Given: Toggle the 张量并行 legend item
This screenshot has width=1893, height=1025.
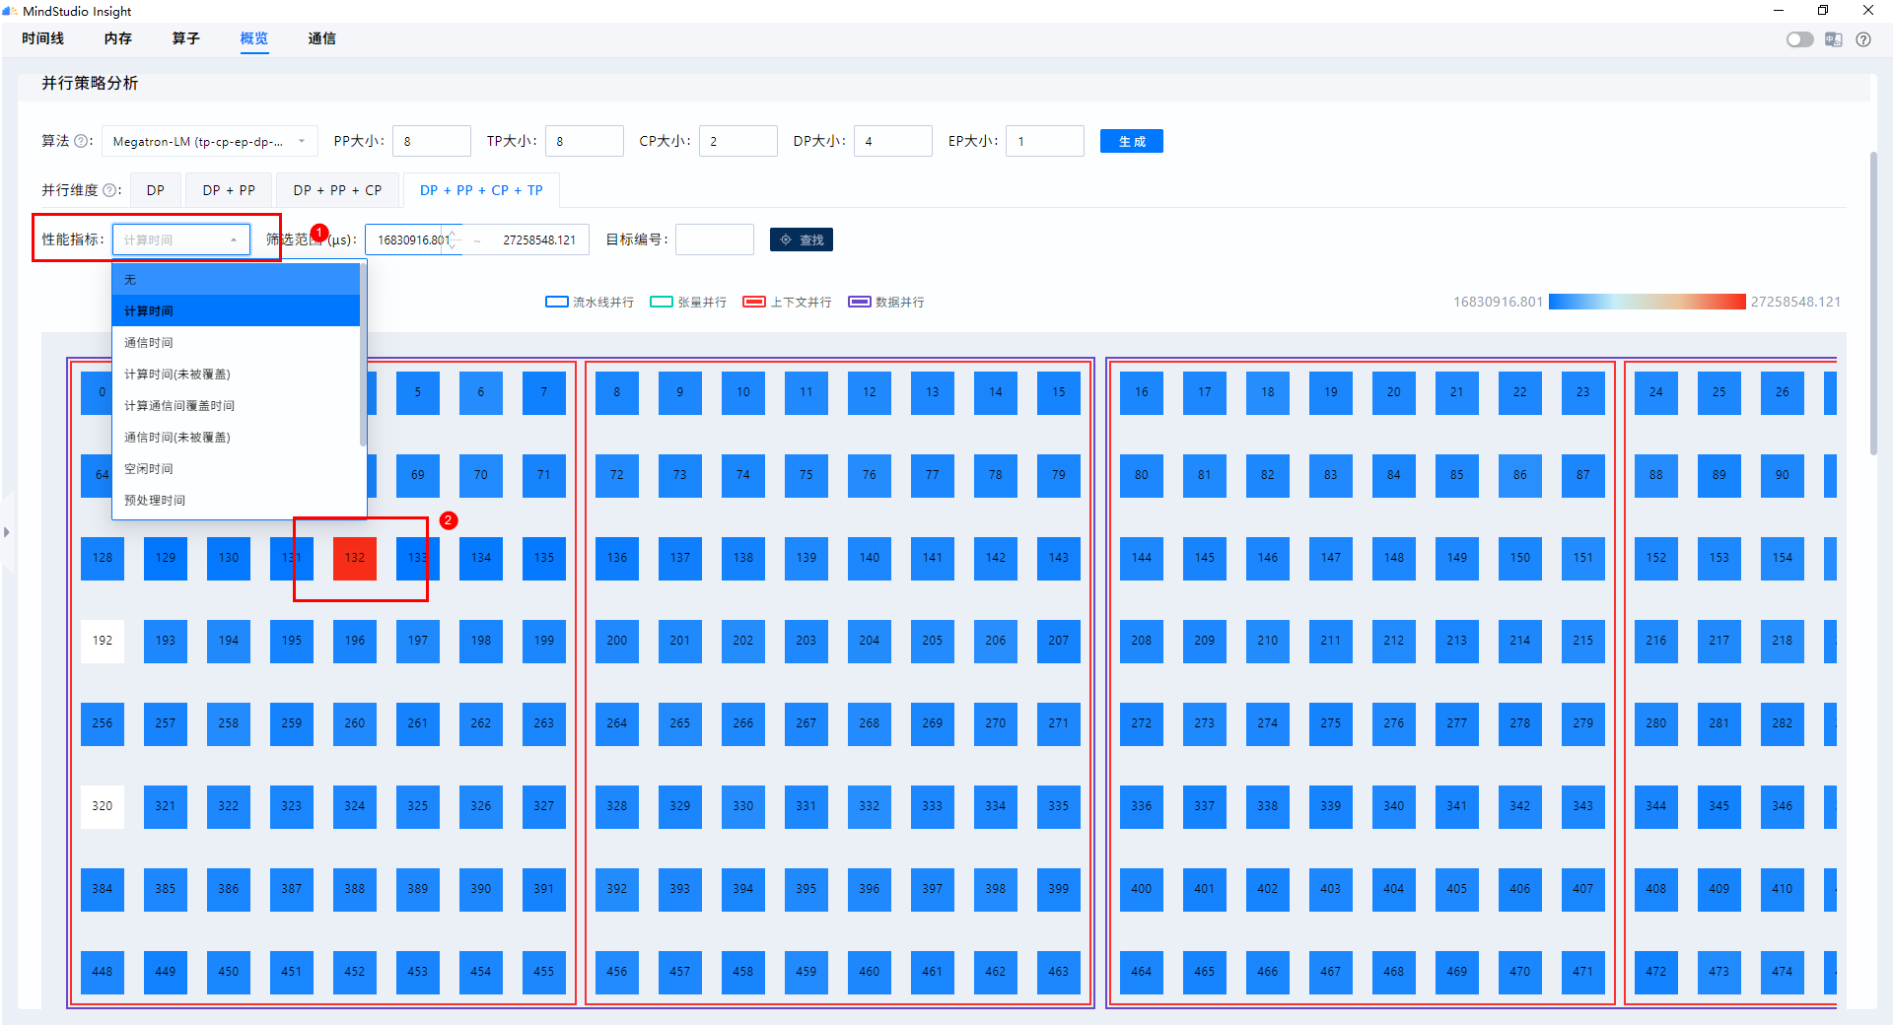Looking at the screenshot, I should 688,302.
